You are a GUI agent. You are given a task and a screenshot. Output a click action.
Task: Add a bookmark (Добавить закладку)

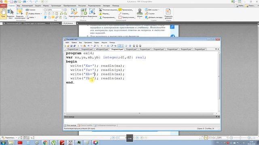point(154,17)
